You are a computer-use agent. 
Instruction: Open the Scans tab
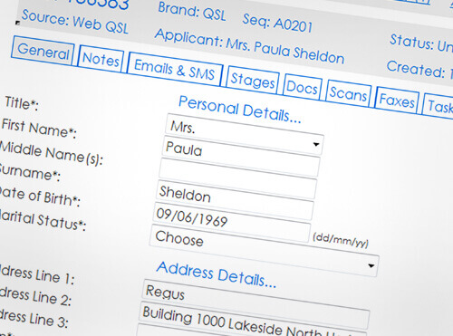pos(348,93)
